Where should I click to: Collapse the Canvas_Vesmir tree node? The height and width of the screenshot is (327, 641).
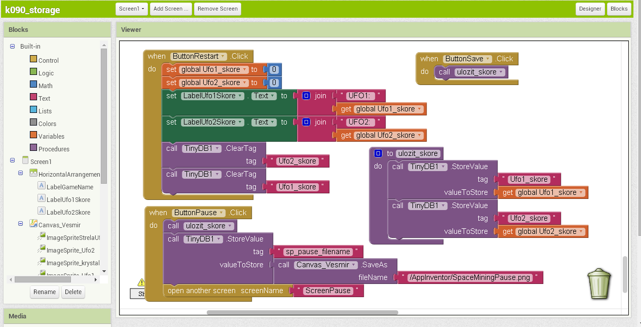[x=21, y=224]
